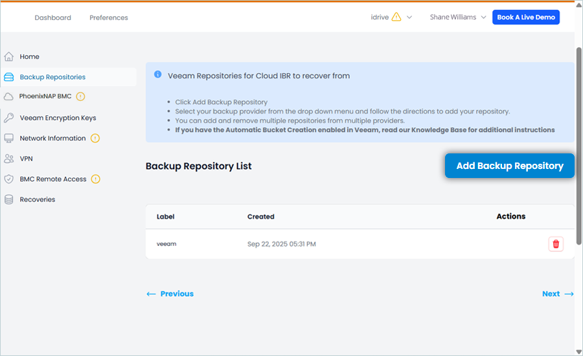The height and width of the screenshot is (356, 583).
Task: Click the Backup Repository List heading
Action: click(x=199, y=166)
